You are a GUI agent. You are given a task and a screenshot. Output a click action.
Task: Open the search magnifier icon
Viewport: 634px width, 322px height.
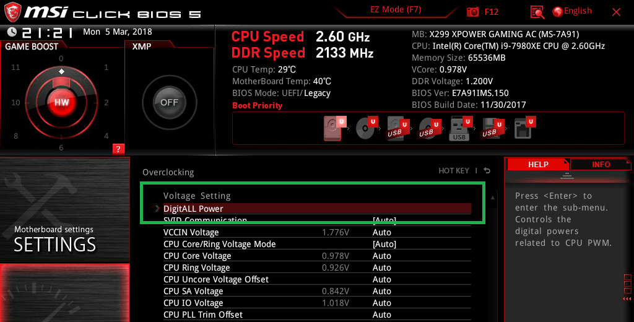point(537,12)
